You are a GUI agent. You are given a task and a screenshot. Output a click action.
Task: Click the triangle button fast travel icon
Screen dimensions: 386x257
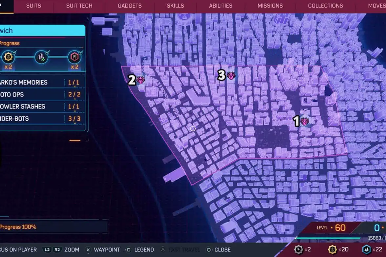pyautogui.click(x=163, y=249)
